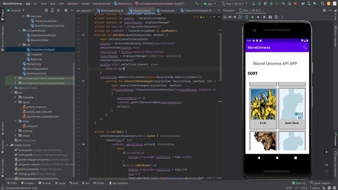Collapse the util folder

click(20, 45)
